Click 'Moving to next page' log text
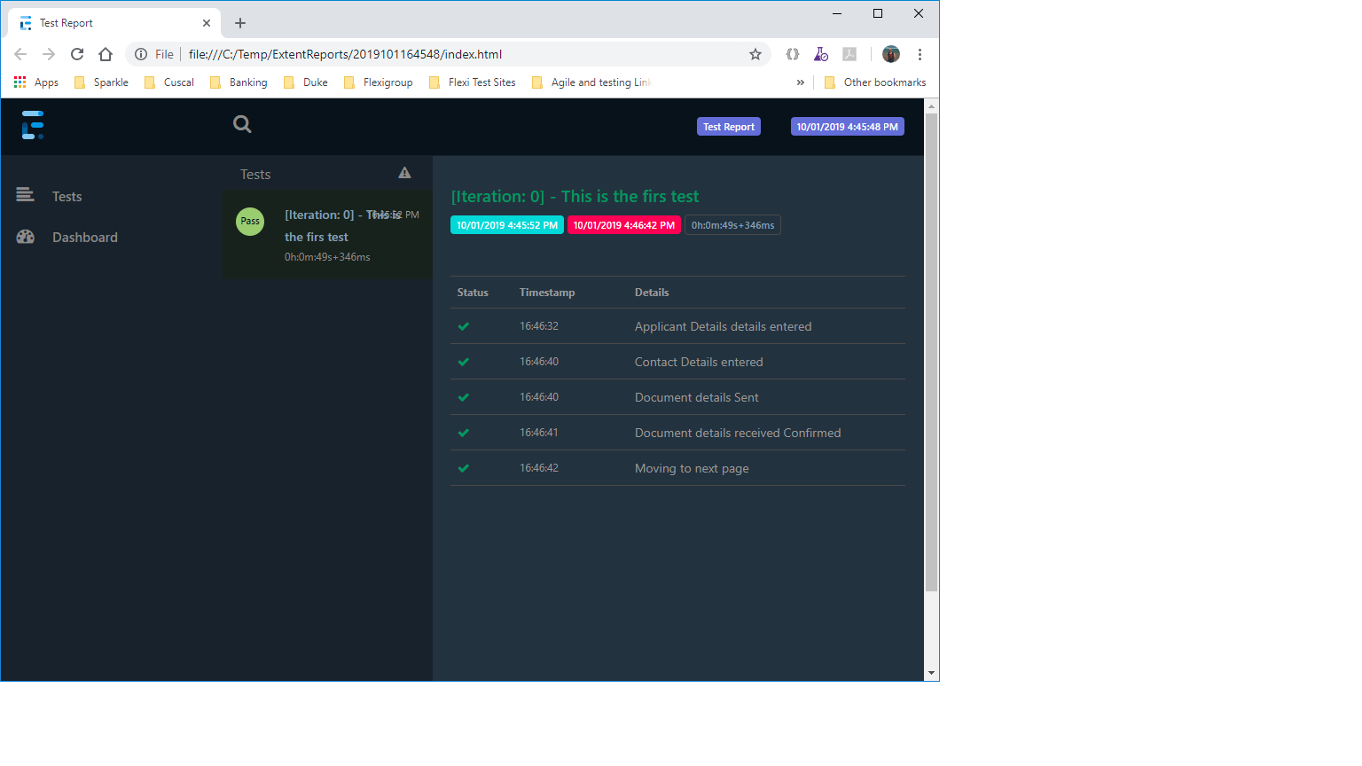 tap(692, 468)
